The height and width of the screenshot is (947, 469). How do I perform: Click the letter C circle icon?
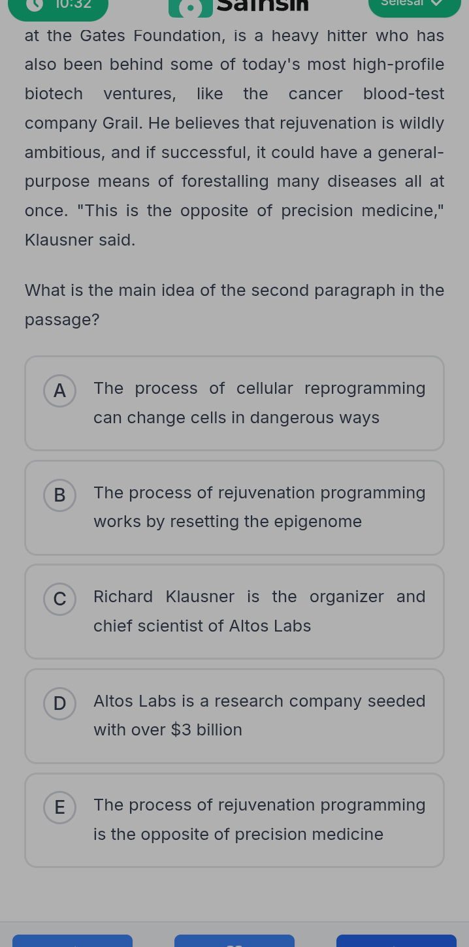click(x=59, y=599)
